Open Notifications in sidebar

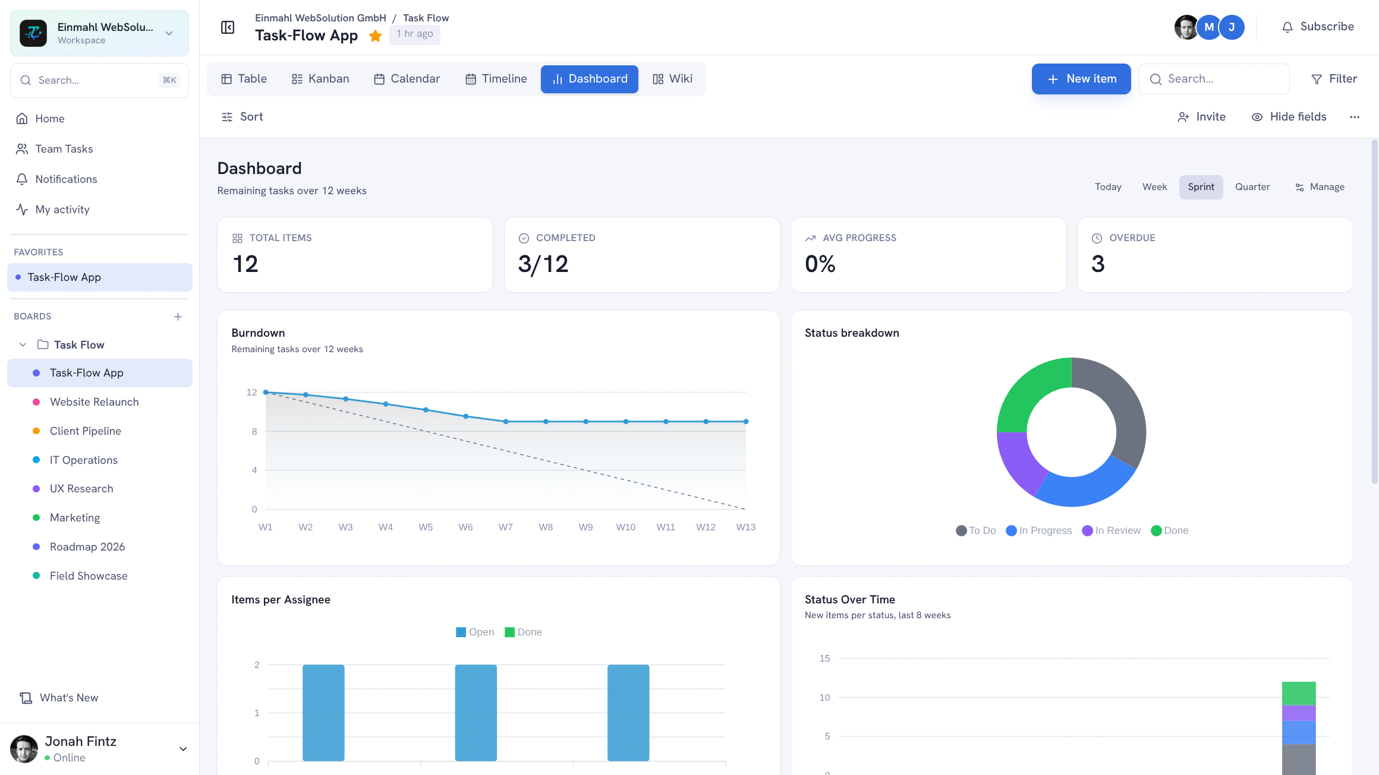[99, 179]
